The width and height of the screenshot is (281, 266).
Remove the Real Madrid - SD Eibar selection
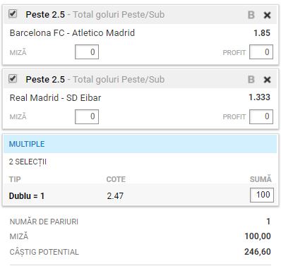267,80
